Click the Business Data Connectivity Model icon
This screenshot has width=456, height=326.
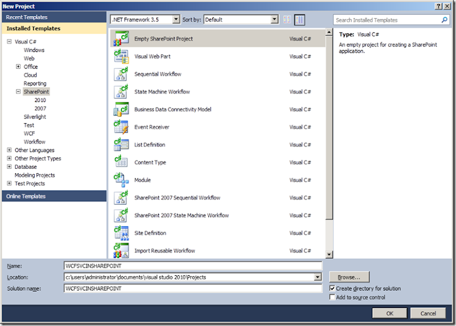(x=121, y=109)
